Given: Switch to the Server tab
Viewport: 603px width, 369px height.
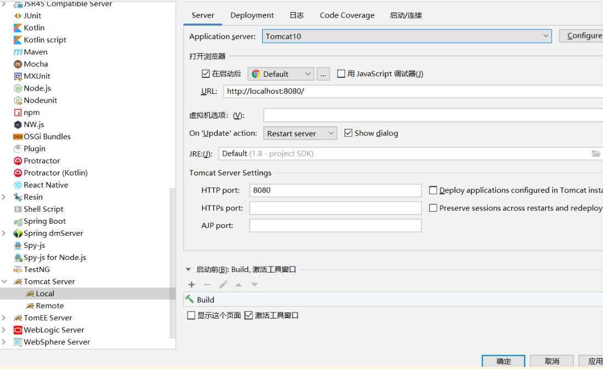Looking at the screenshot, I should pos(202,15).
